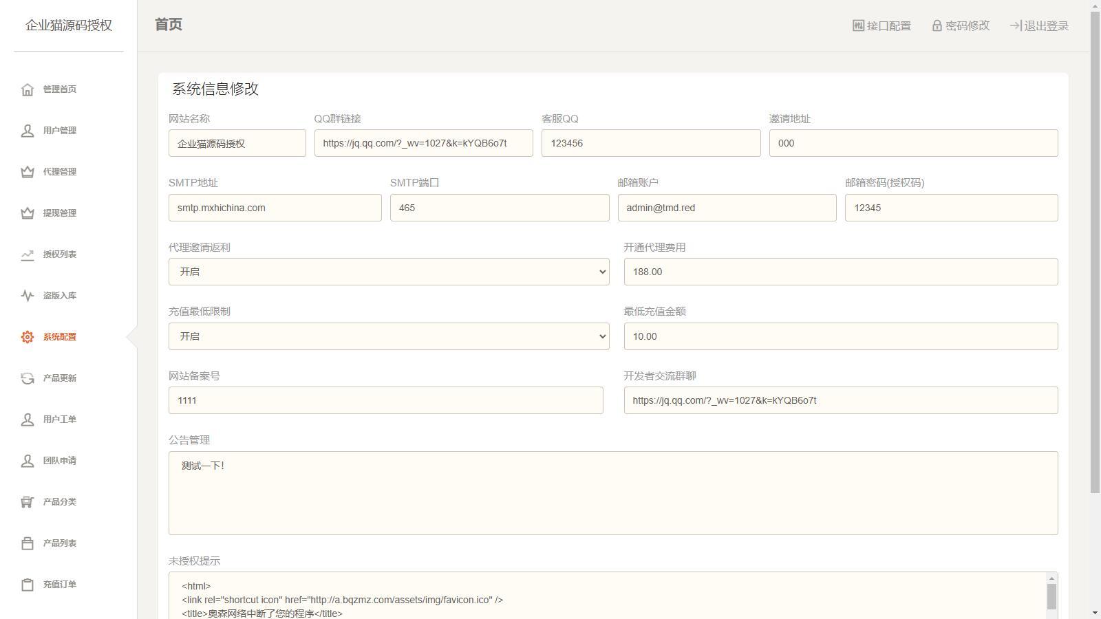Click the gear icon beside 系统配置
The height and width of the screenshot is (619, 1101).
pyautogui.click(x=28, y=337)
